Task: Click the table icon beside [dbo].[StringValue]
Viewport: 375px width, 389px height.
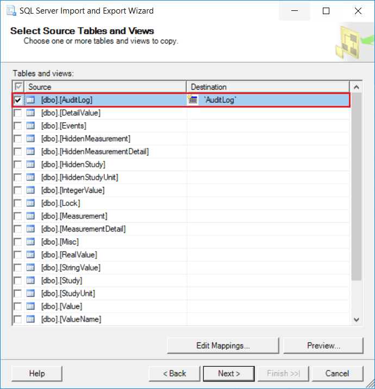Action: [x=30, y=268]
